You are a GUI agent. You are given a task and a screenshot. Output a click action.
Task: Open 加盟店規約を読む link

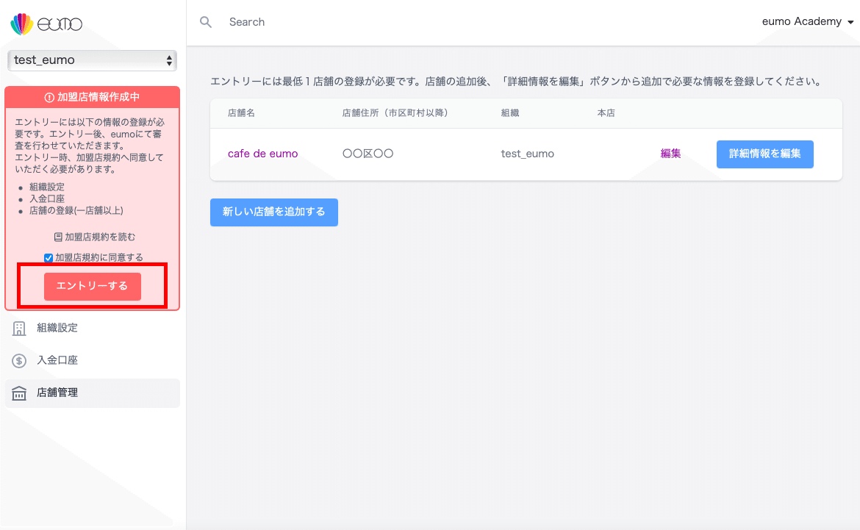coord(94,237)
